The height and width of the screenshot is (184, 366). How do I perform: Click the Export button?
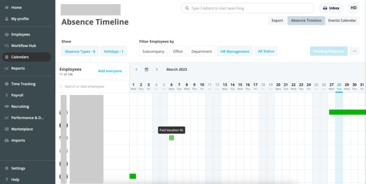277,20
